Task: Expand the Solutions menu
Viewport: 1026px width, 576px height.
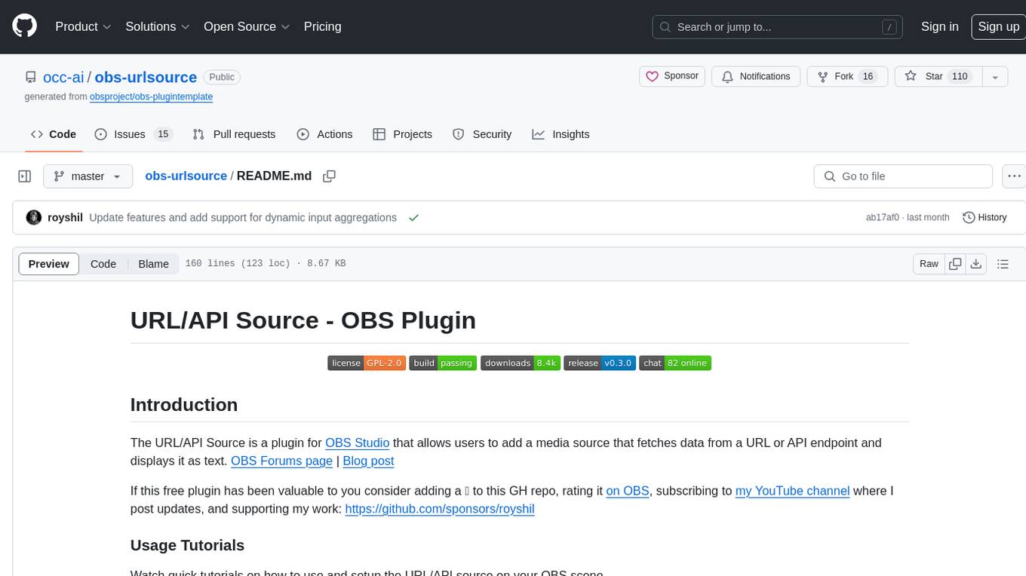Action: [x=157, y=26]
